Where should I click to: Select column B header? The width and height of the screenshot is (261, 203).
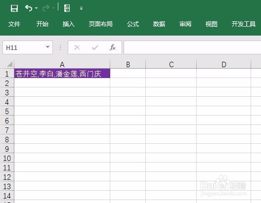click(128, 64)
